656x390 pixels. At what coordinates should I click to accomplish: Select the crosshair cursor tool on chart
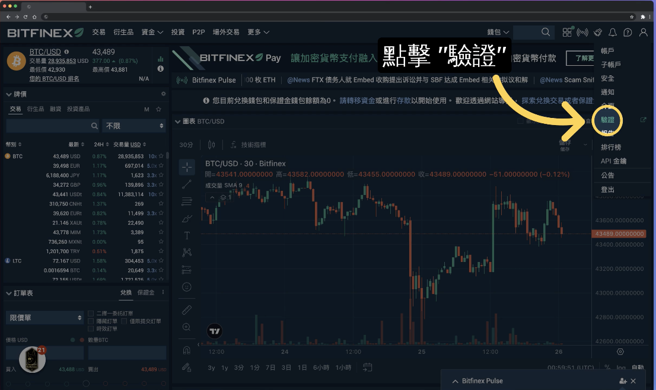pyautogui.click(x=187, y=167)
